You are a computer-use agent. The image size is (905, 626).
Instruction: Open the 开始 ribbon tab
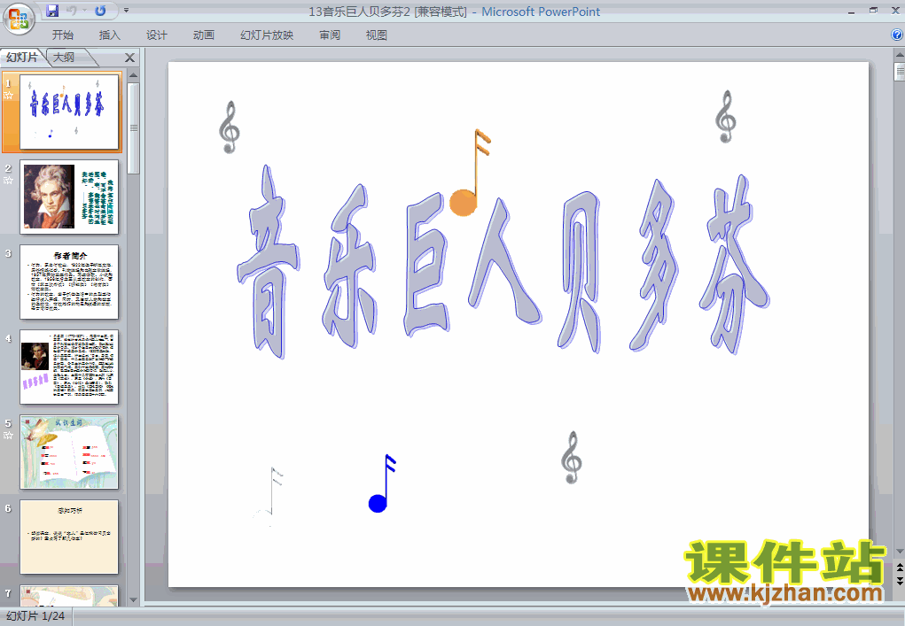[x=62, y=35]
